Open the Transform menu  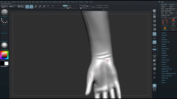pyautogui.click(x=81, y=2)
